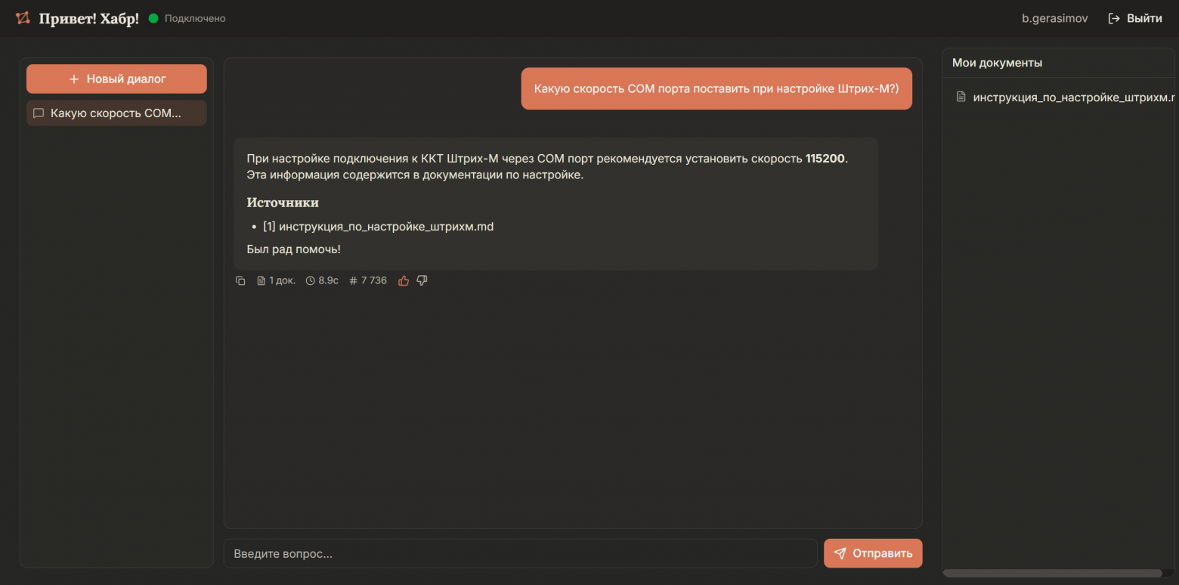Click source [1] инструкция_по_настройке_штрихм.md
This screenshot has width=1179, height=585.
(378, 226)
